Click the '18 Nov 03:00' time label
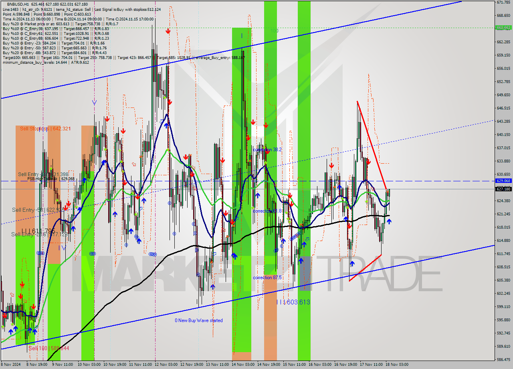Image resolution: width=513 pixels, height=369 pixels. [397, 365]
